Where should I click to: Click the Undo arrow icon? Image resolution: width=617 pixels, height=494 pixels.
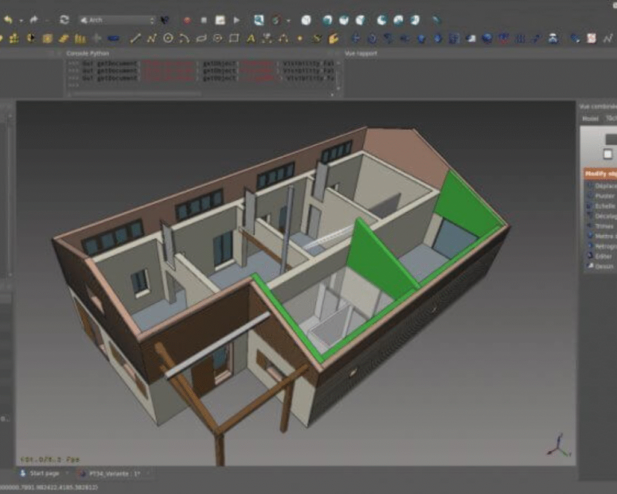pyautogui.click(x=8, y=20)
